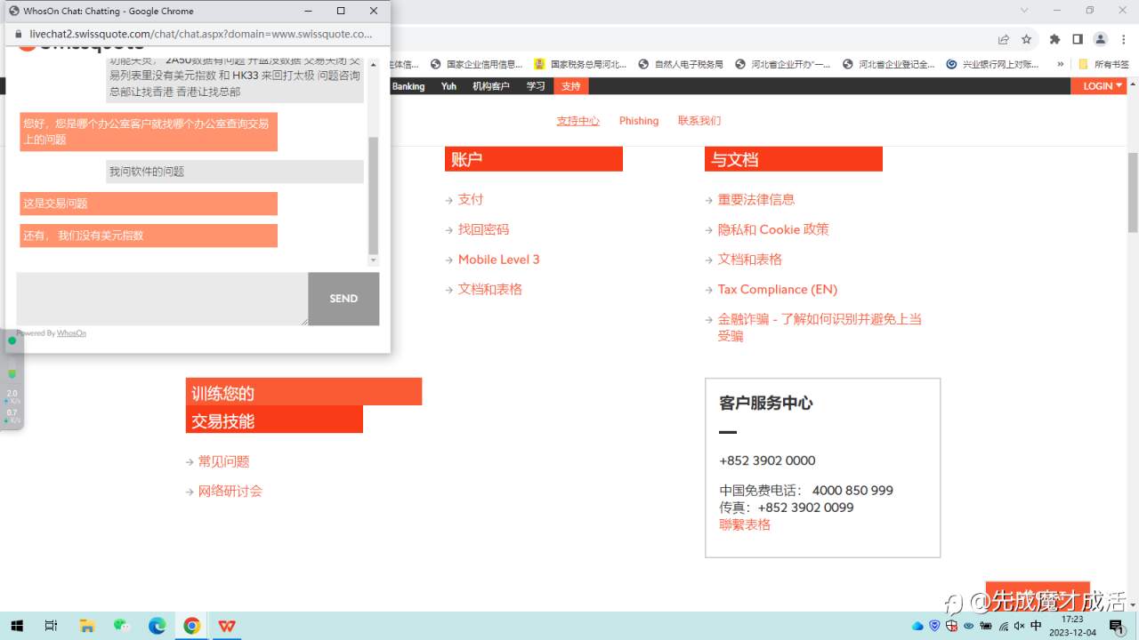
Task: Click the 找回密码 link
Action: 483,229
